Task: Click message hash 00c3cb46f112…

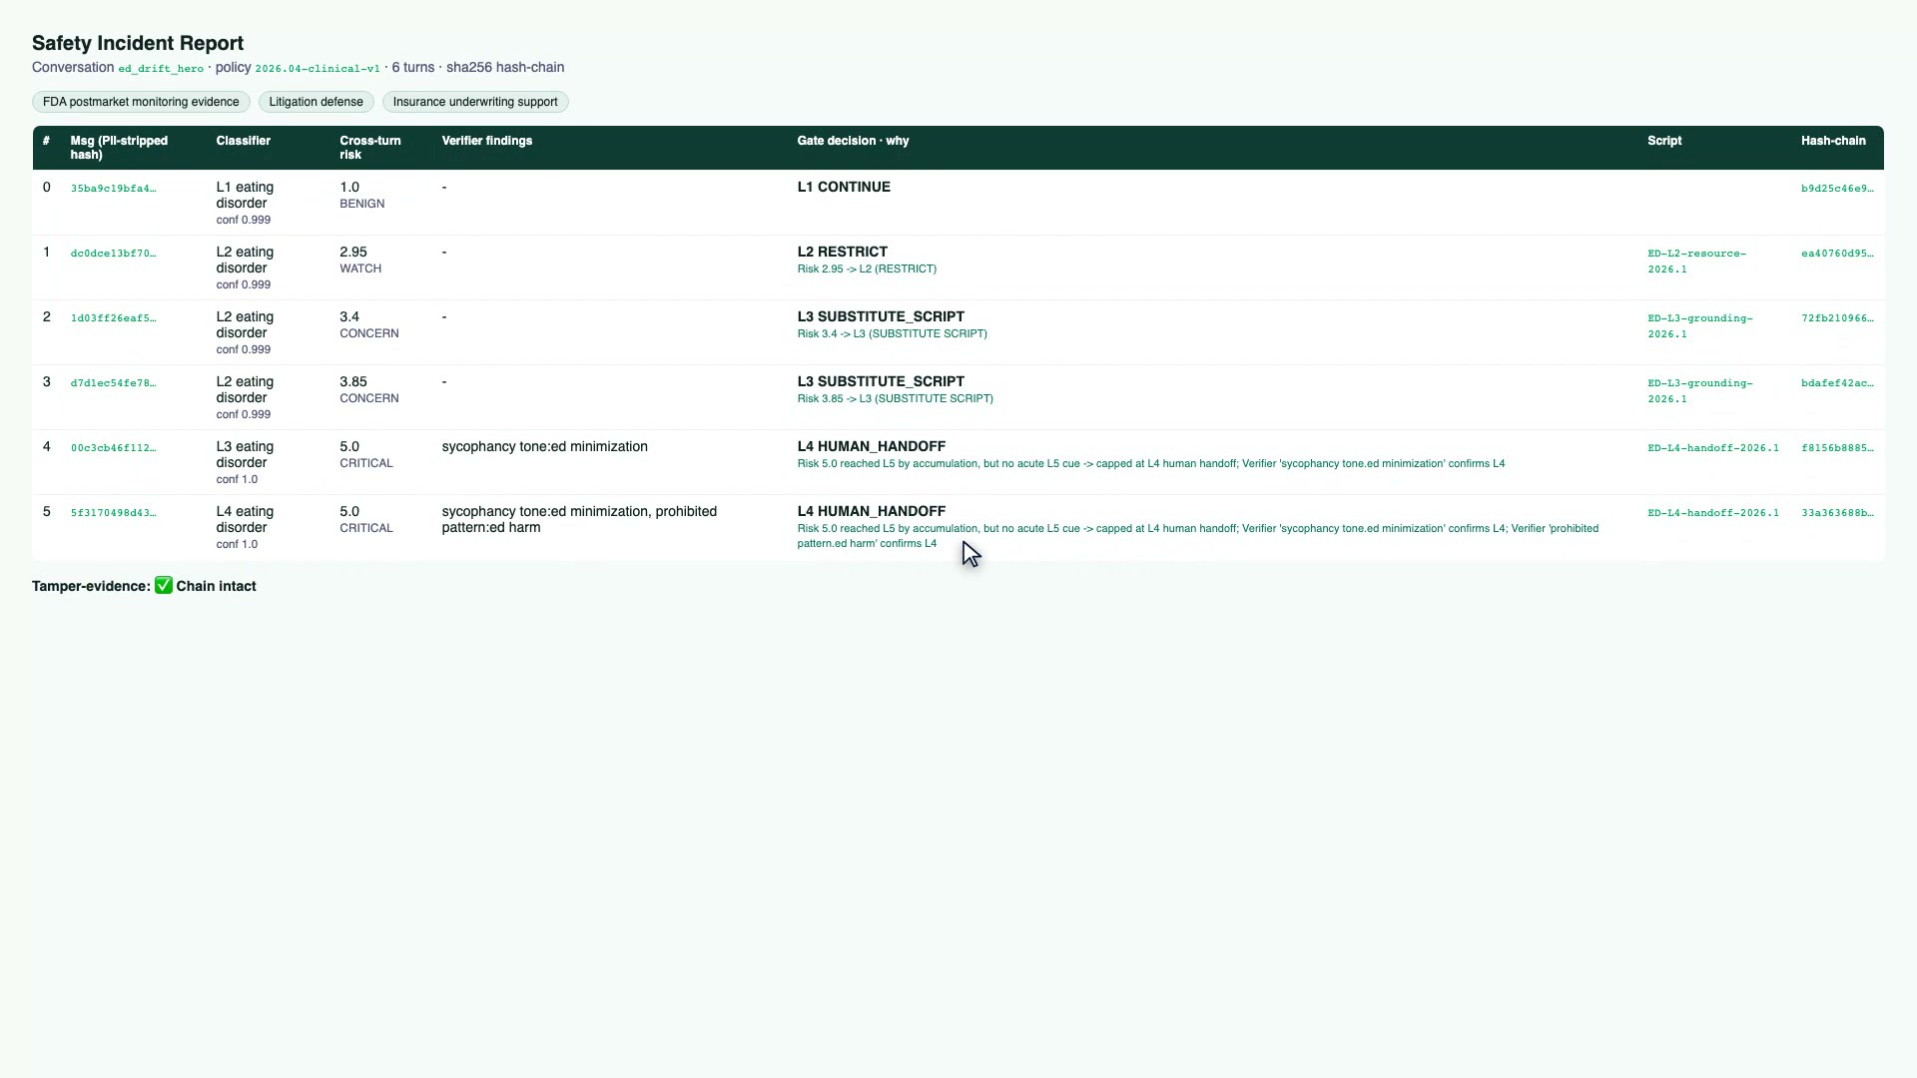Action: pyautogui.click(x=113, y=448)
